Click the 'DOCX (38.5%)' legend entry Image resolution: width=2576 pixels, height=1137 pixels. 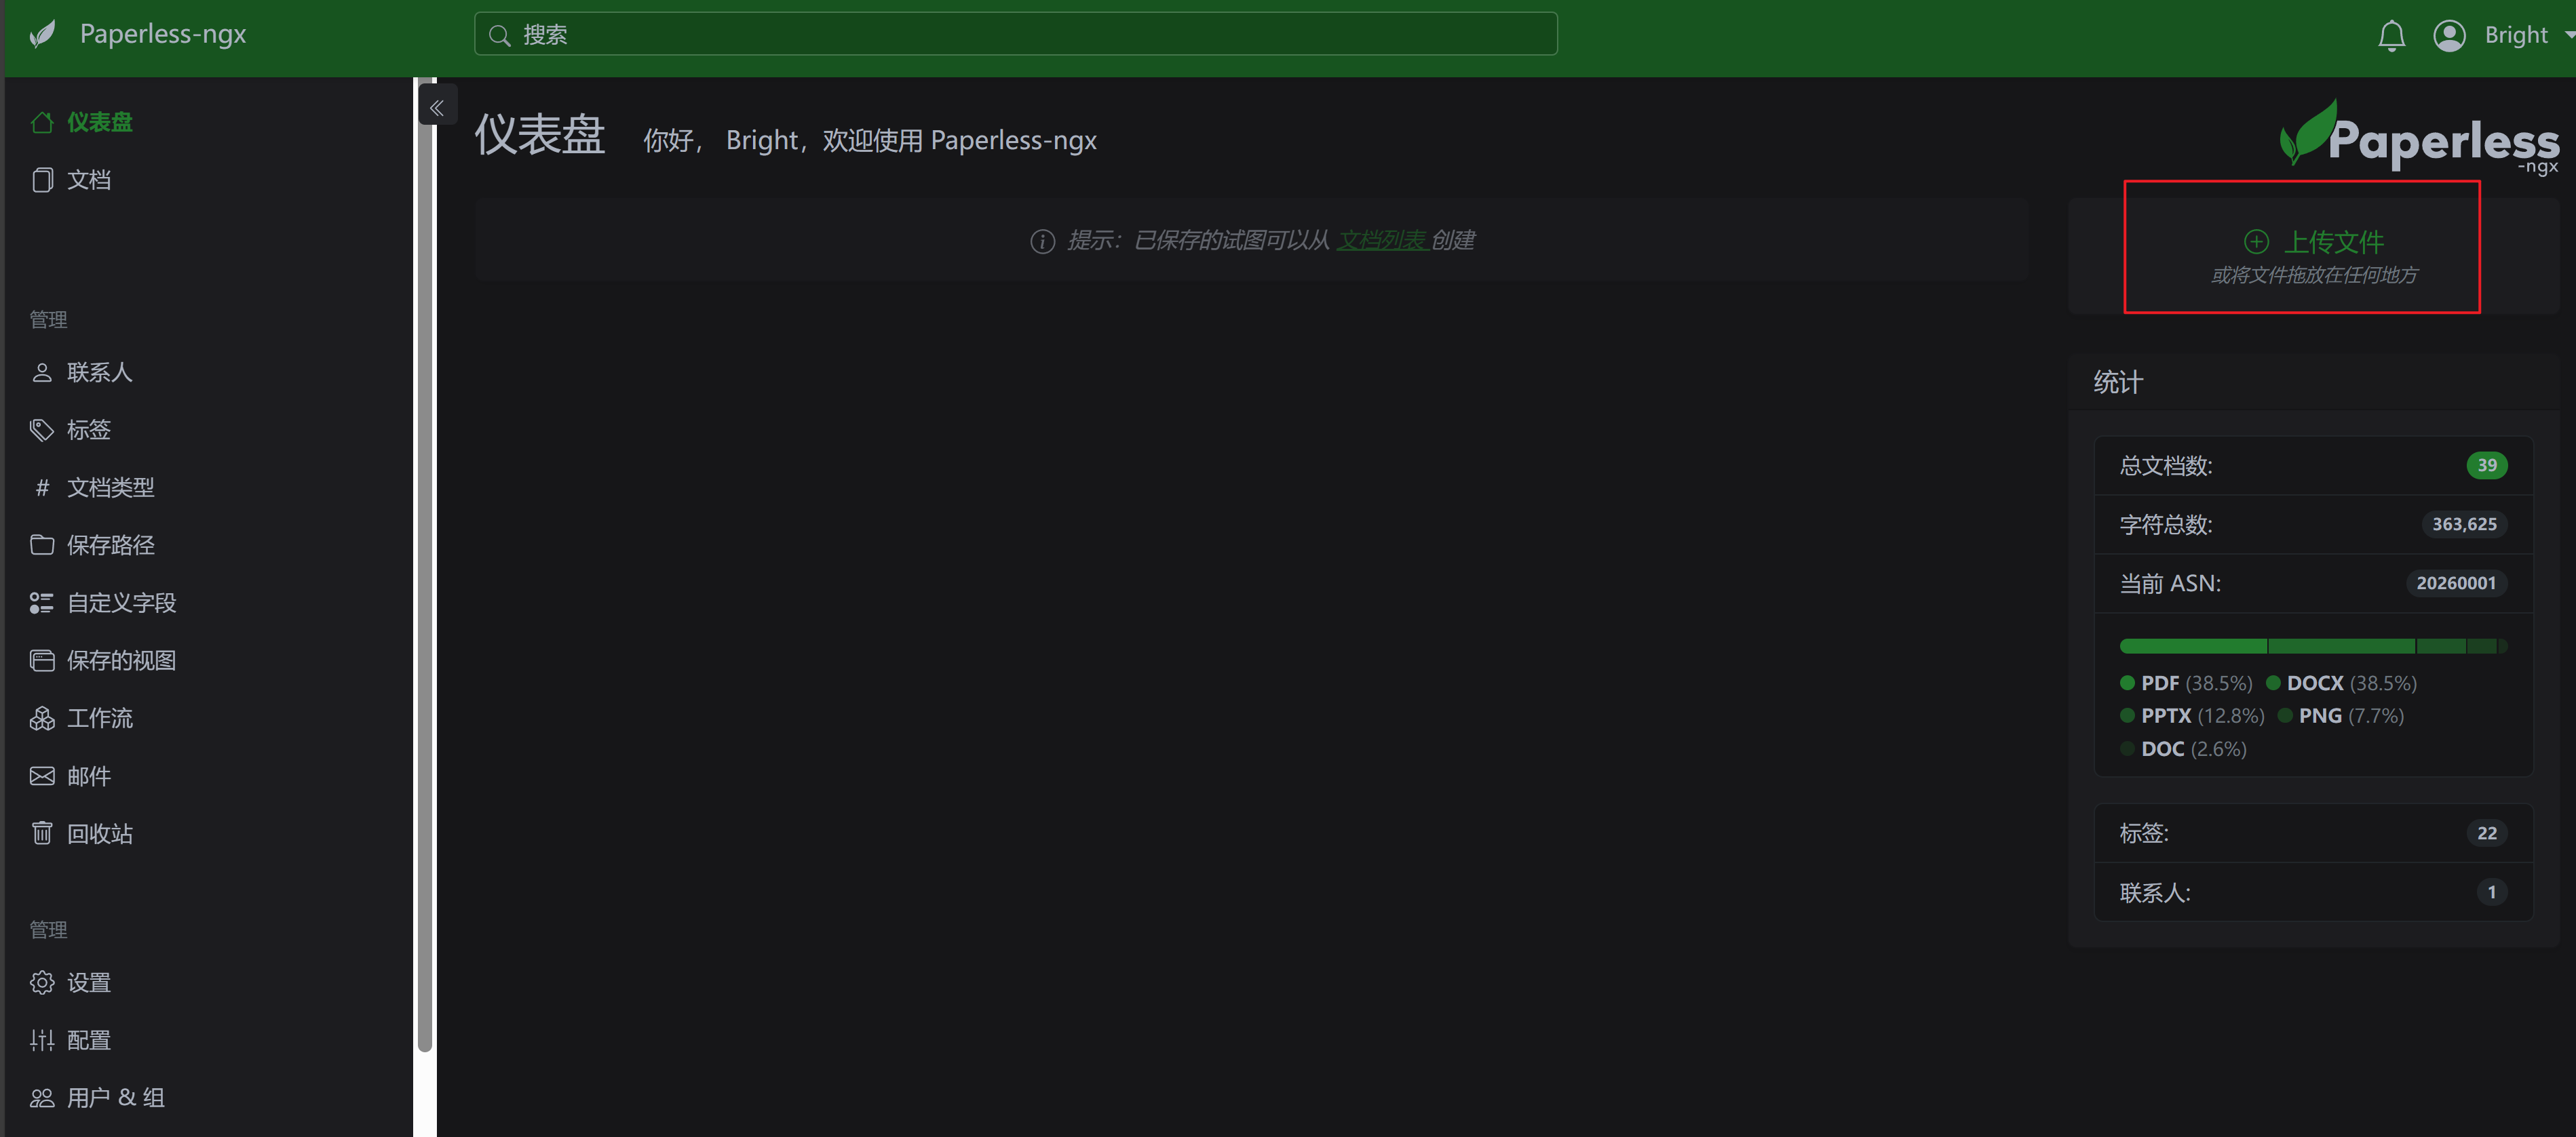tap(2341, 683)
